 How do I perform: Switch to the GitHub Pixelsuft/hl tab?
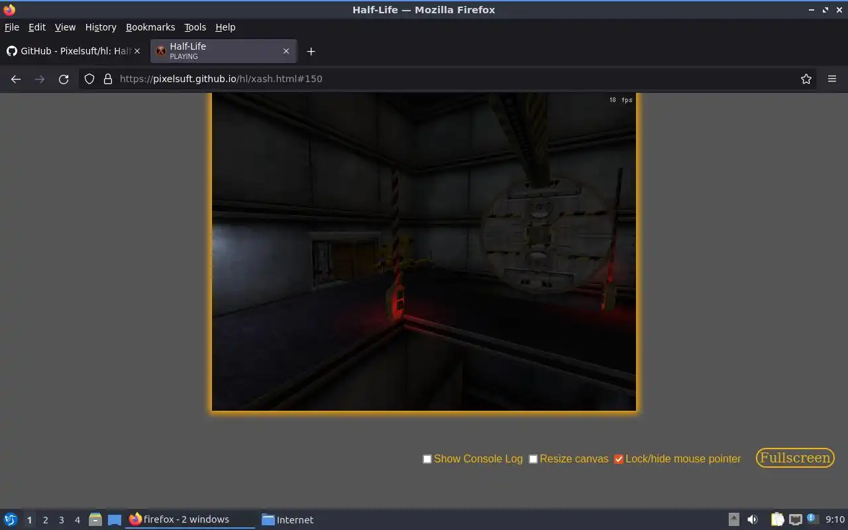[74, 51]
